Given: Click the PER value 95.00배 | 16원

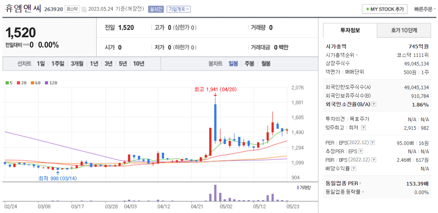Looking at the screenshot, I should pos(413,143).
